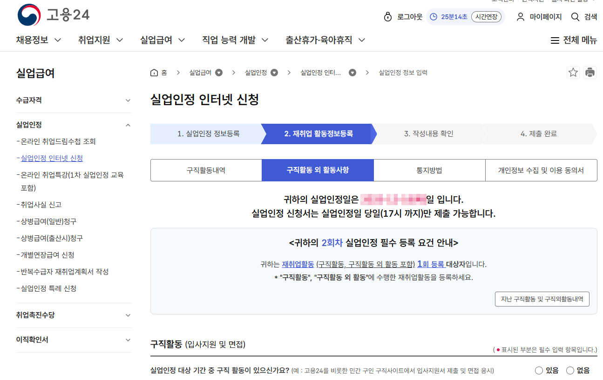Open 실업인정 인터넷 신청 sidebar link

[52, 158]
